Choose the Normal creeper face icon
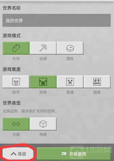The image size is (114, 161). [x=70, y=82]
